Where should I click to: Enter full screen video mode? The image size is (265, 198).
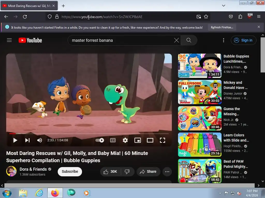pos(163,140)
